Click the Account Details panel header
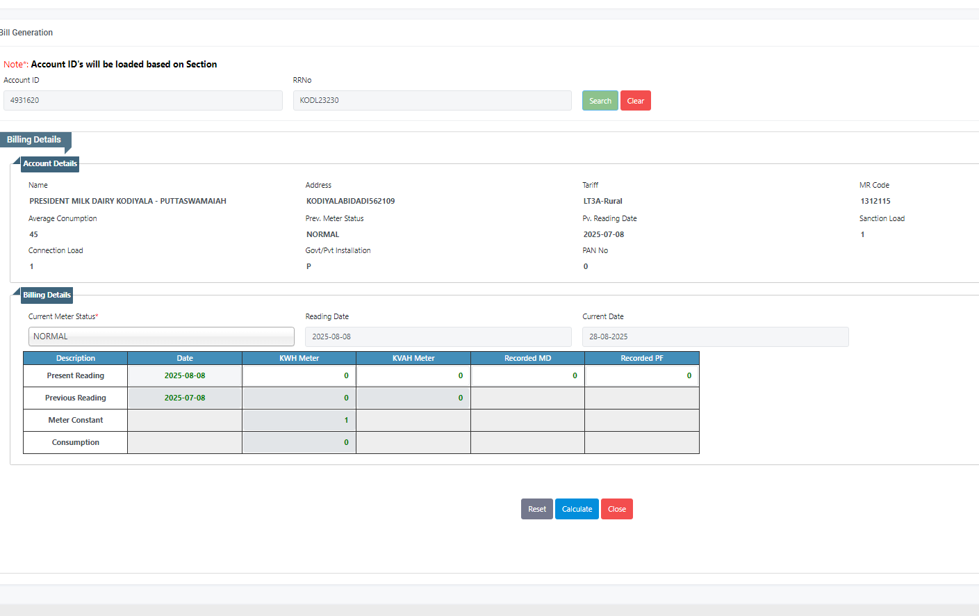Image resolution: width=979 pixels, height=616 pixels. click(50, 164)
